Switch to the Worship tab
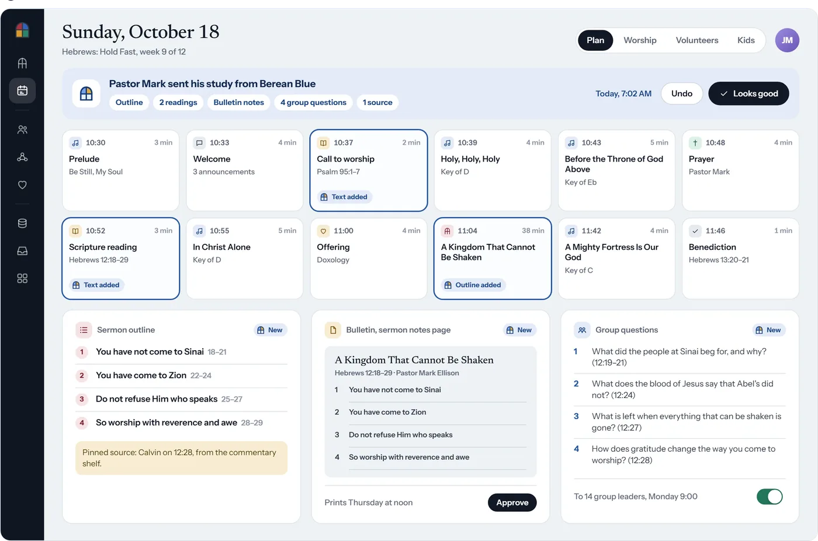This screenshot has height=541, width=818. [x=640, y=40]
